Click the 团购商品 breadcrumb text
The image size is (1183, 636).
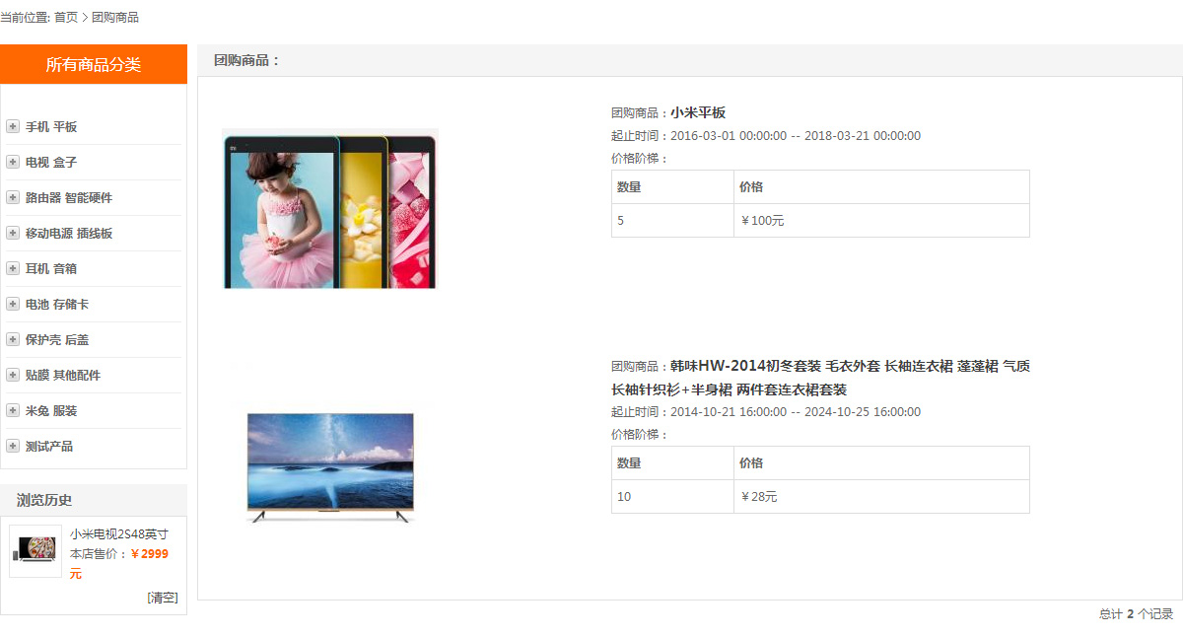pos(115,18)
